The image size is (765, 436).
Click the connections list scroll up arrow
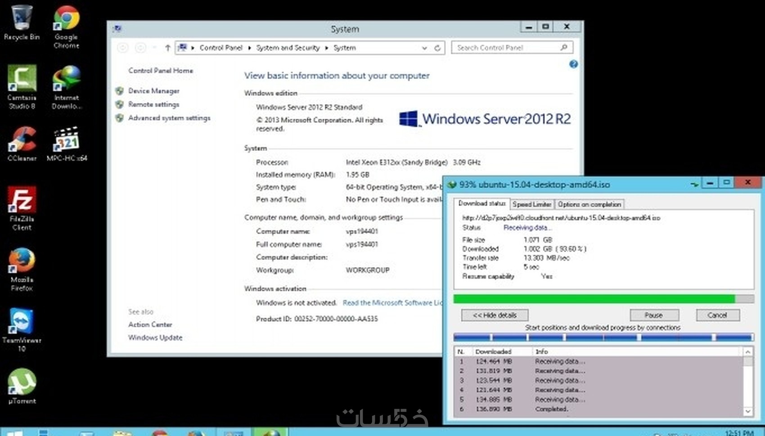coord(747,351)
